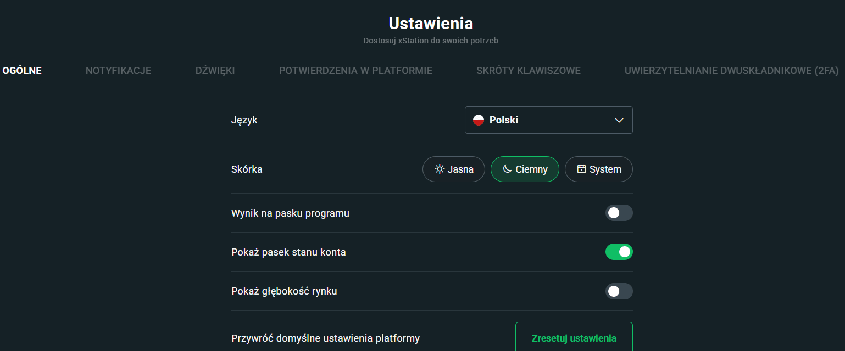Disable Pokaż pasek stanu konta switch

619,252
